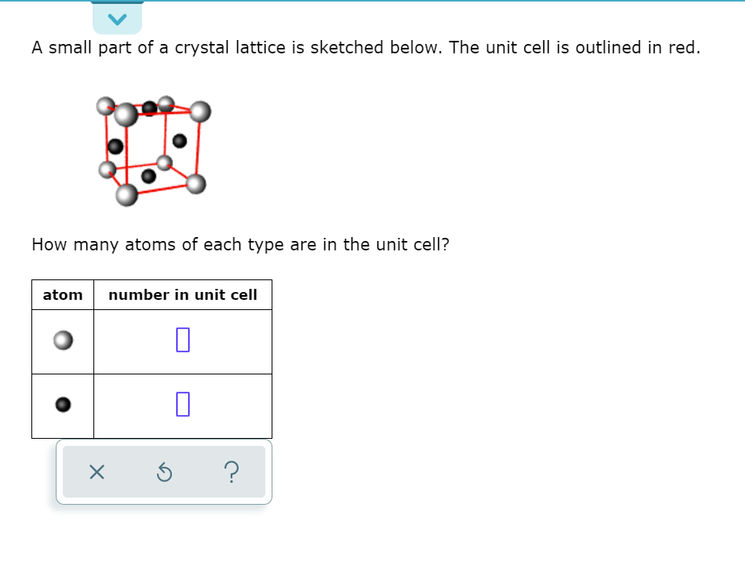This screenshot has height=573, width=745.
Task: Select the atom column header
Action: (62, 294)
